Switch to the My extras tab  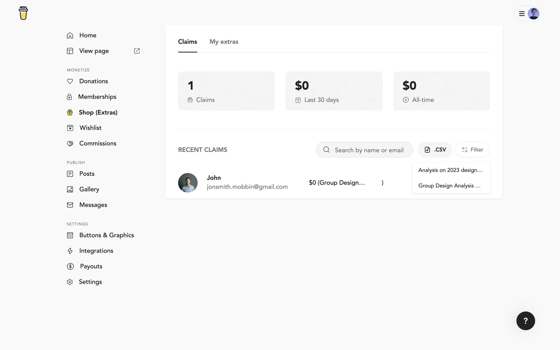click(224, 42)
